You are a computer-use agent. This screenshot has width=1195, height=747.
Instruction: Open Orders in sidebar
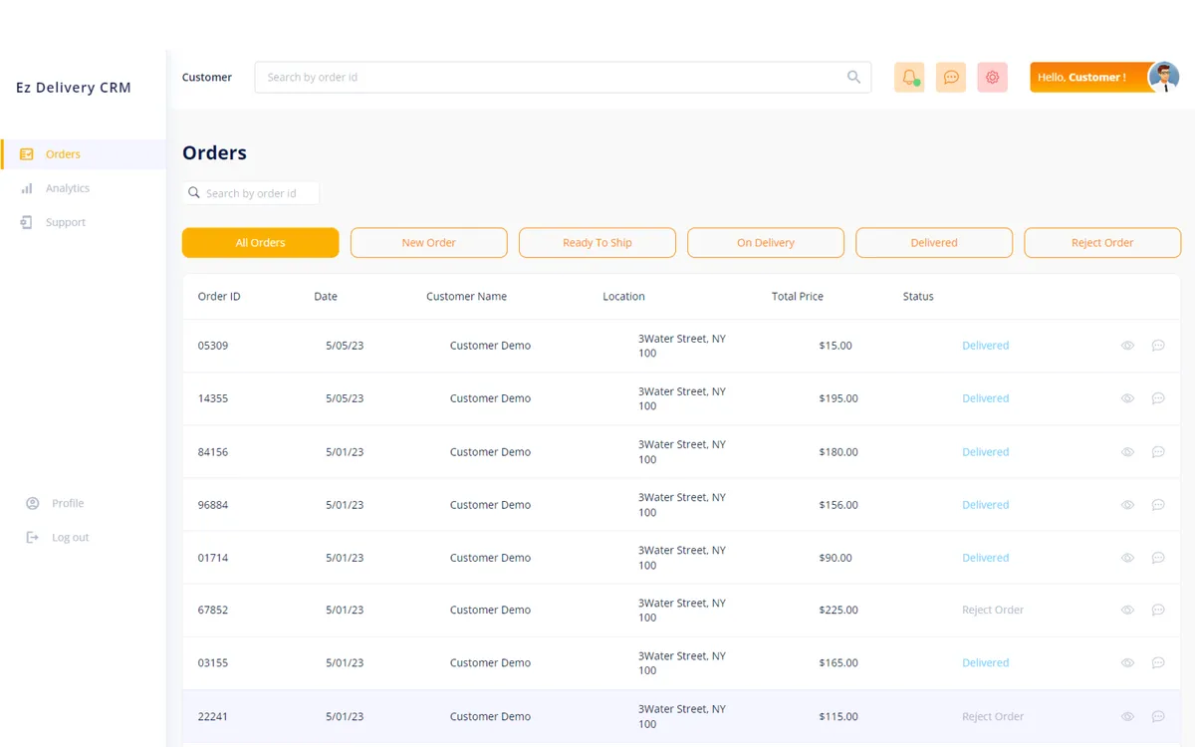(x=63, y=154)
